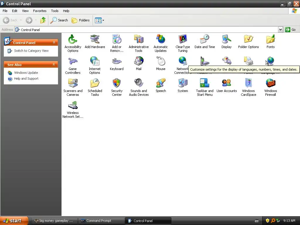The width and height of the screenshot is (300, 225).
Task: Open System properties
Action: click(x=183, y=86)
